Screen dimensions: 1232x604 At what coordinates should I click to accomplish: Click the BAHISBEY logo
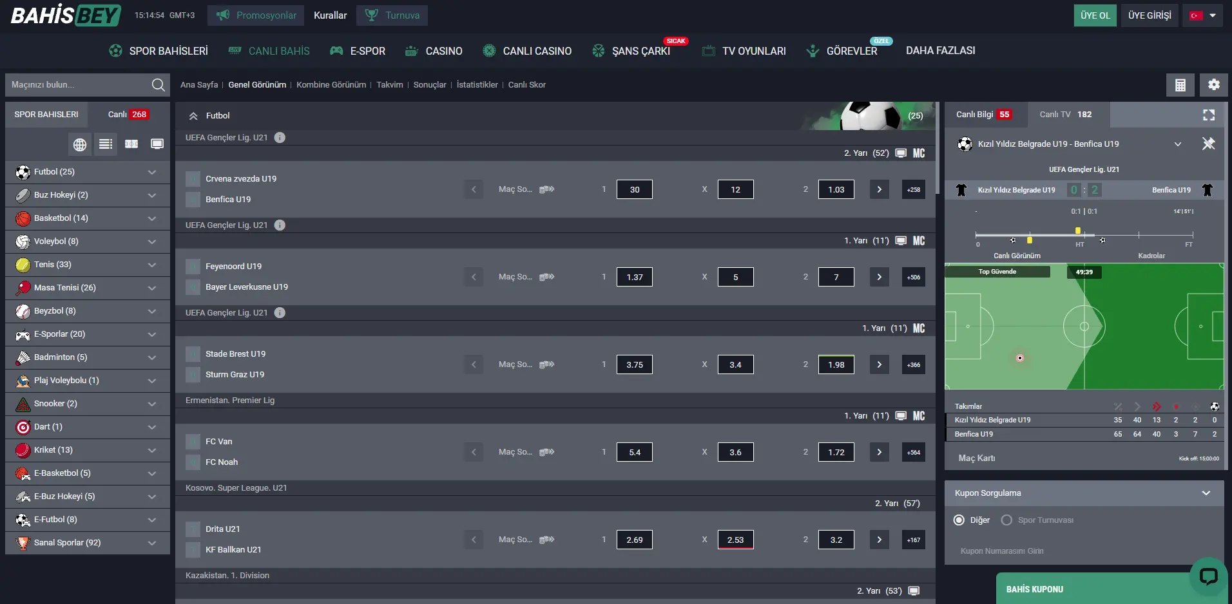pyautogui.click(x=66, y=15)
